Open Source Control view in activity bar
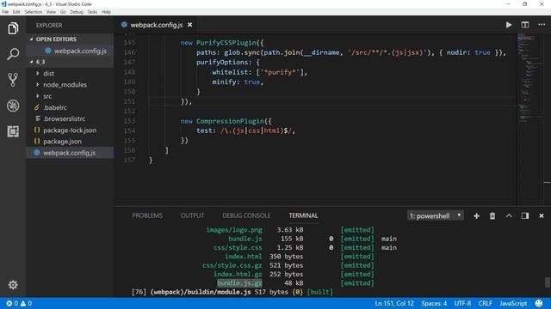551x309 pixels. (13, 80)
